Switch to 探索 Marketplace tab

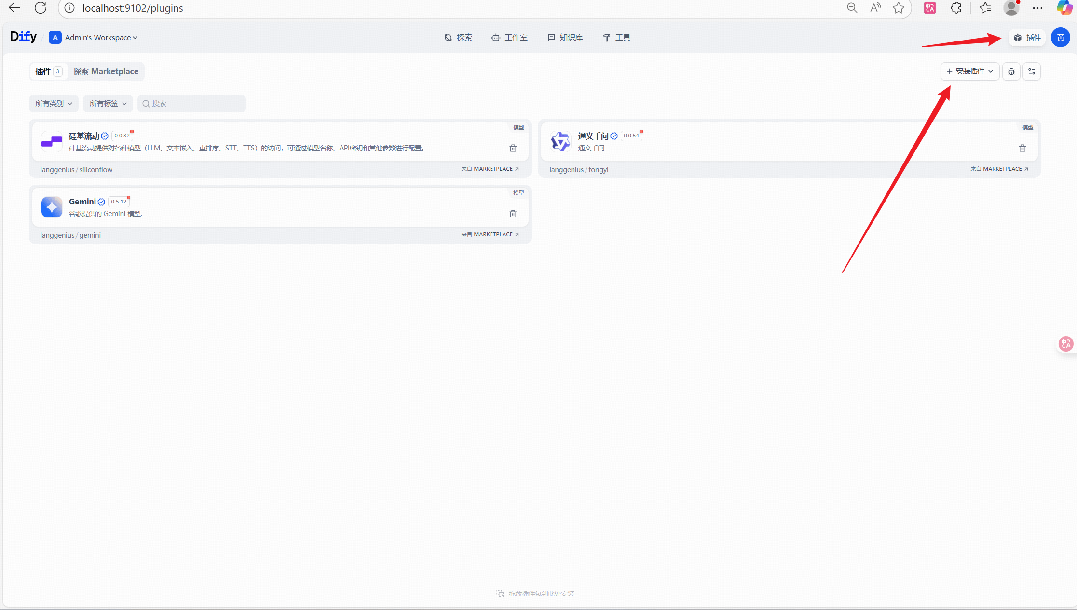pyautogui.click(x=106, y=71)
